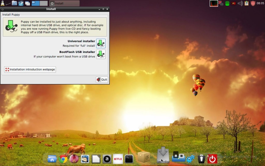Launch the Universal installer
This screenshot has width=265, height=166.
coord(101,43)
